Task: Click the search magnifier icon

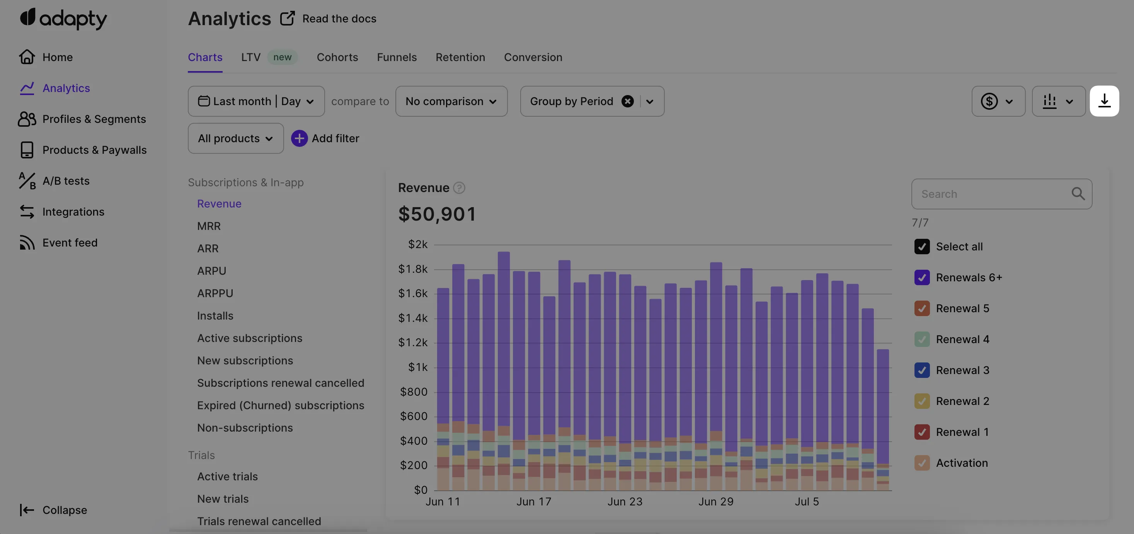Action: point(1078,194)
